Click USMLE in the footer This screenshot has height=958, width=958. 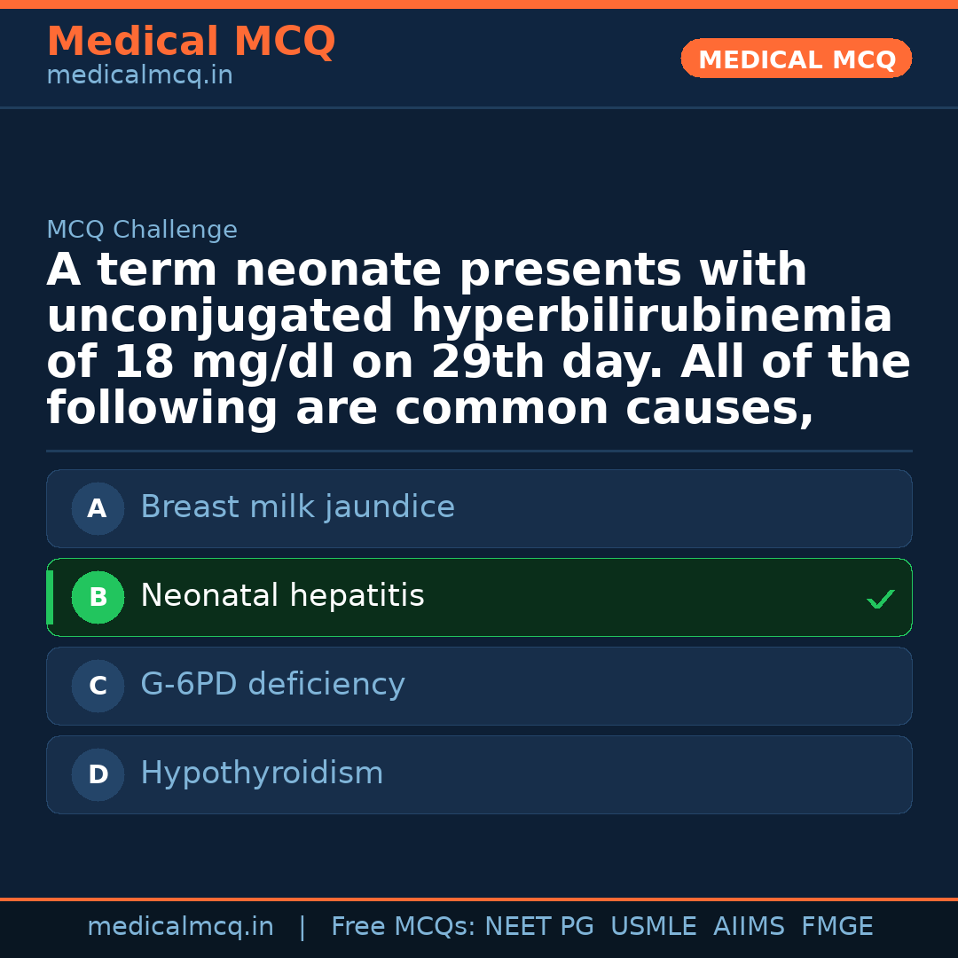pyautogui.click(x=653, y=927)
